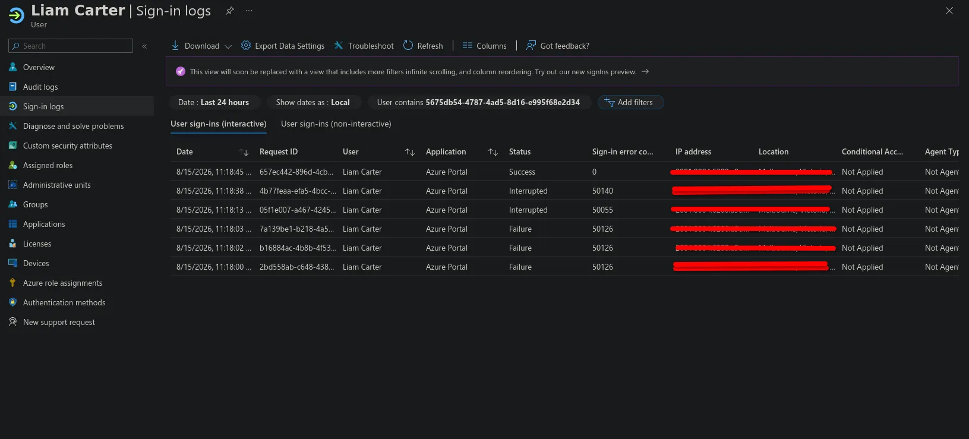Click the Columns icon

pyautogui.click(x=468, y=45)
